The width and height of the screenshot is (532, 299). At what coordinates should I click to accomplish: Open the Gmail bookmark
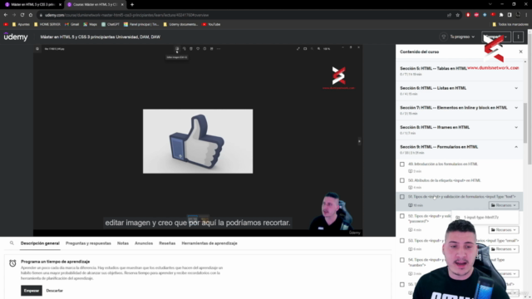(x=72, y=24)
